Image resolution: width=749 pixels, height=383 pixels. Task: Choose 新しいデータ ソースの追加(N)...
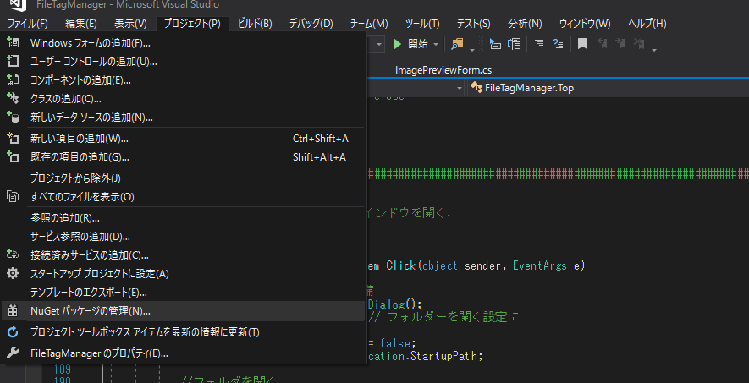pos(184,117)
